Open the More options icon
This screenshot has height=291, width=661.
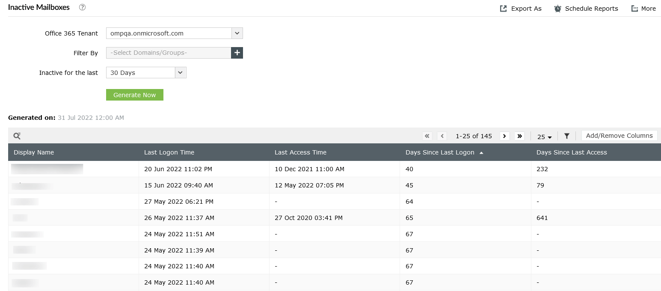pyautogui.click(x=634, y=9)
